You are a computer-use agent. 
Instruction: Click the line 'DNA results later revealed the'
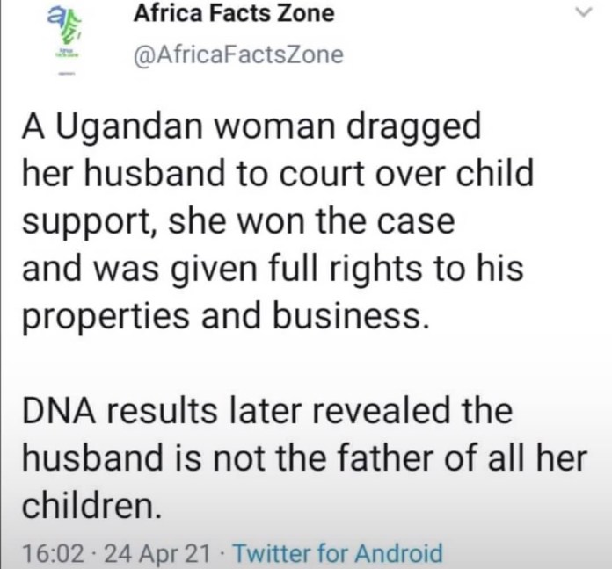[x=267, y=412]
